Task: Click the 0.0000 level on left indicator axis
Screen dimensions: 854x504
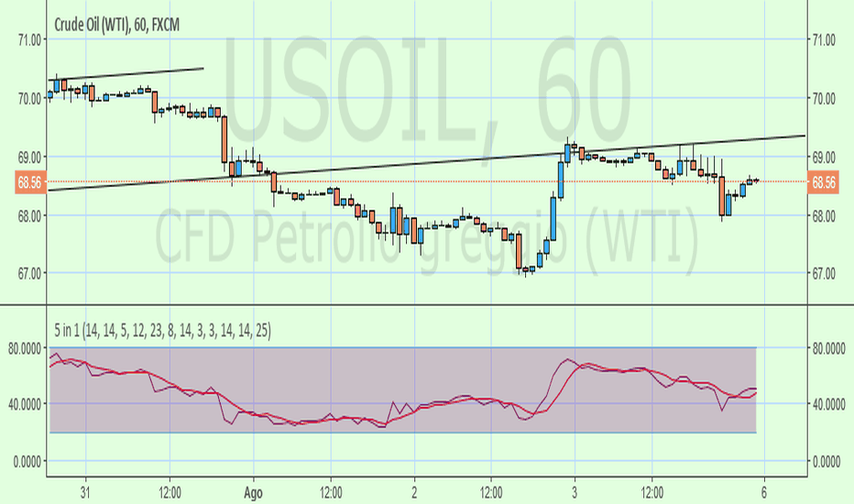Action: click(27, 462)
